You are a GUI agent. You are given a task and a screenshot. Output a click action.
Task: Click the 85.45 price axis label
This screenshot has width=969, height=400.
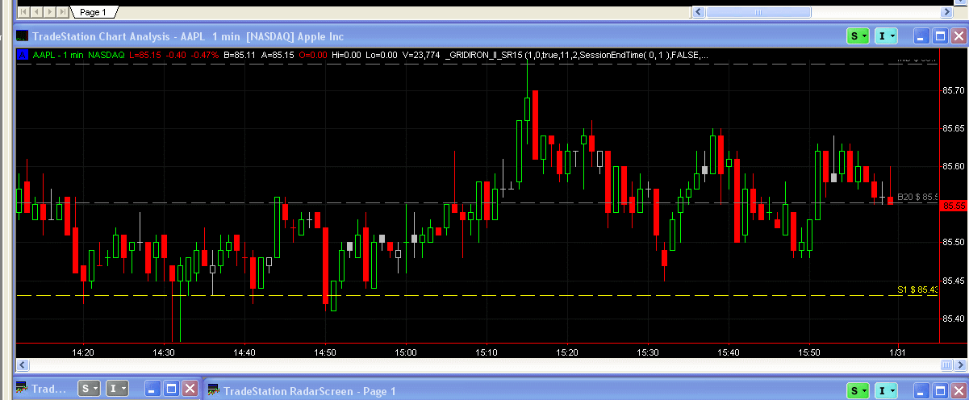coord(953,281)
